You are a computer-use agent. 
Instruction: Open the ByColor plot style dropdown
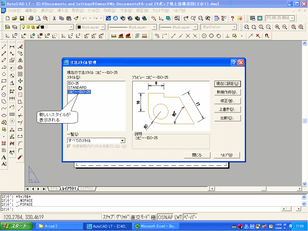pyautogui.click(x=234, y=27)
